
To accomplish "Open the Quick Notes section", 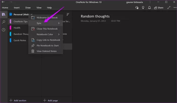I will 20,40.
